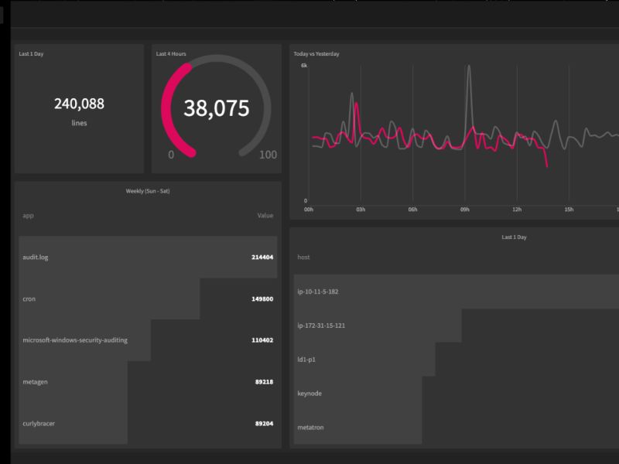619x464 pixels.
Task: Select the metatron host row
Action: [x=457, y=428]
